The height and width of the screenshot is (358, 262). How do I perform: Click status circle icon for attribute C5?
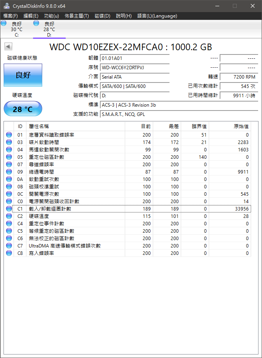point(9,231)
